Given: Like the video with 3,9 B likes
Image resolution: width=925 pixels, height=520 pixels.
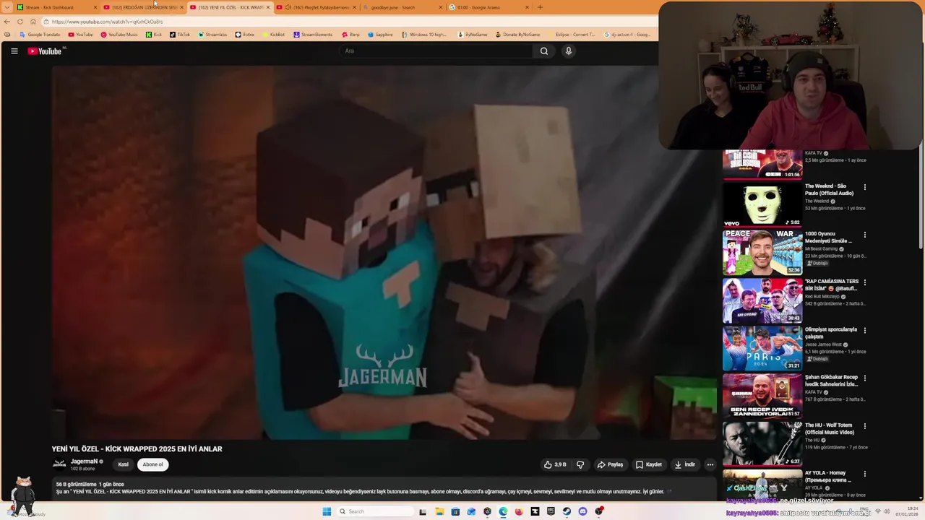Looking at the screenshot, I should [x=555, y=464].
